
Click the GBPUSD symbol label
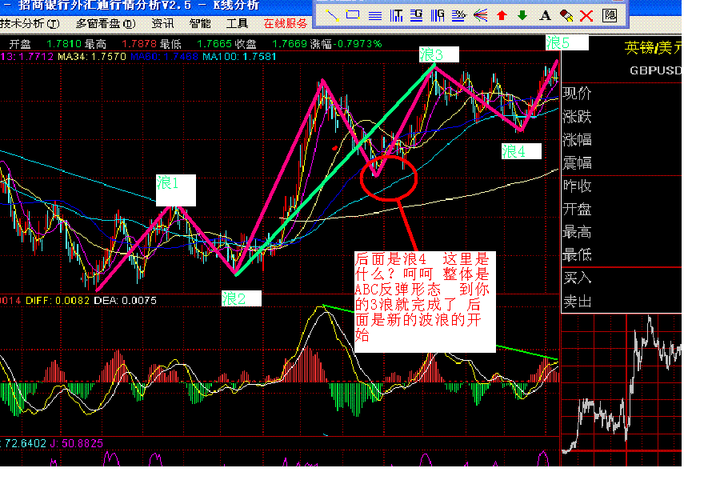coord(655,70)
